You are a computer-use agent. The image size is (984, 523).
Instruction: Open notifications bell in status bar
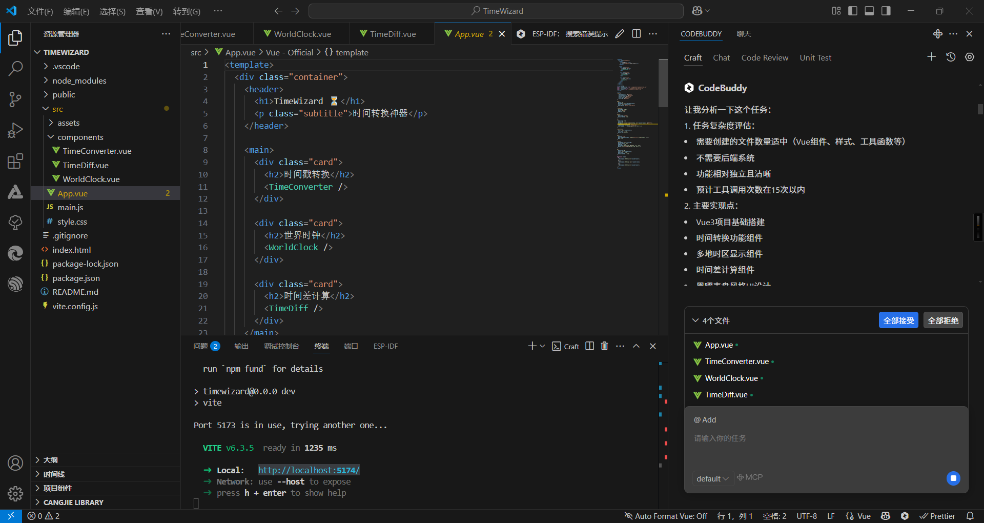[970, 516]
